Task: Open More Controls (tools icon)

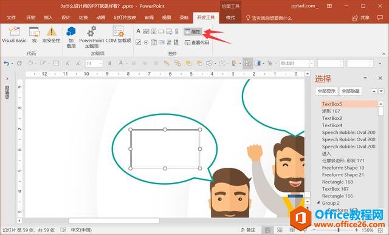Action: pos(176,42)
